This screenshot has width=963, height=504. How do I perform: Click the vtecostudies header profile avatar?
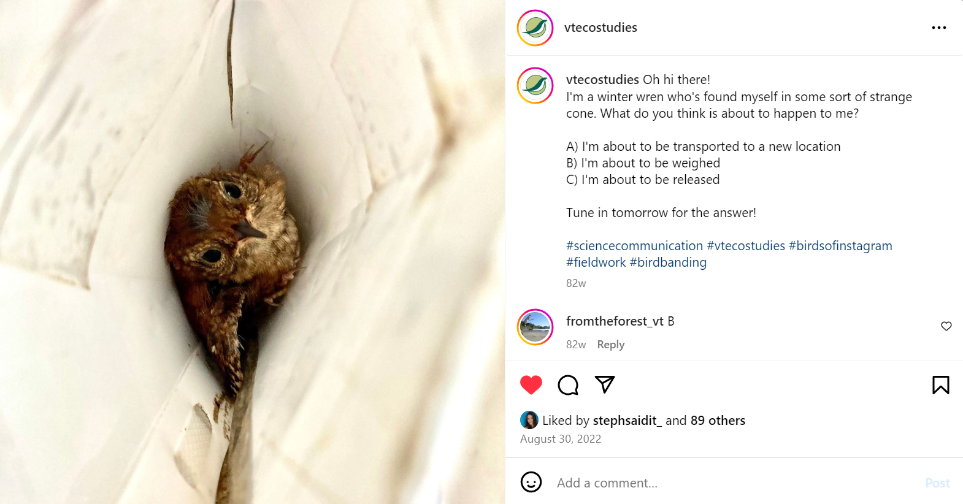click(x=535, y=28)
